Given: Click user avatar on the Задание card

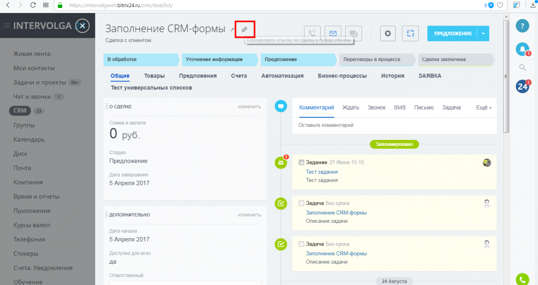Looking at the screenshot, I should pos(487,163).
